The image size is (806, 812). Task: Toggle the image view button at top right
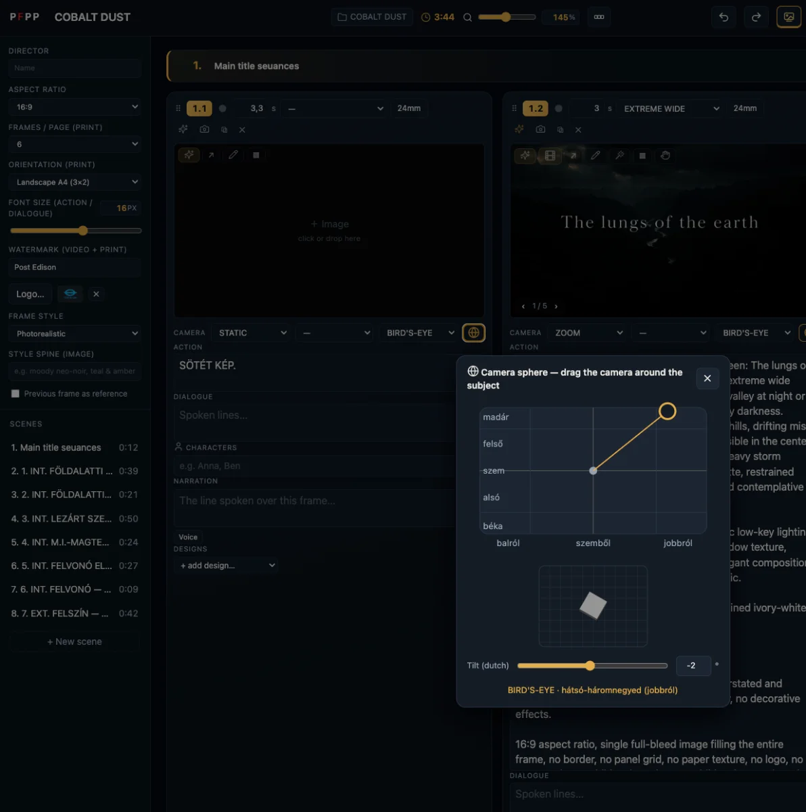[x=788, y=17]
